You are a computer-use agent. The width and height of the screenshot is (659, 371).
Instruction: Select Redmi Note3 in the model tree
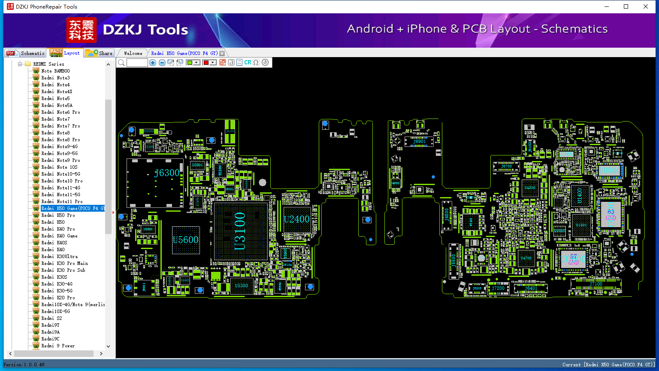point(55,78)
